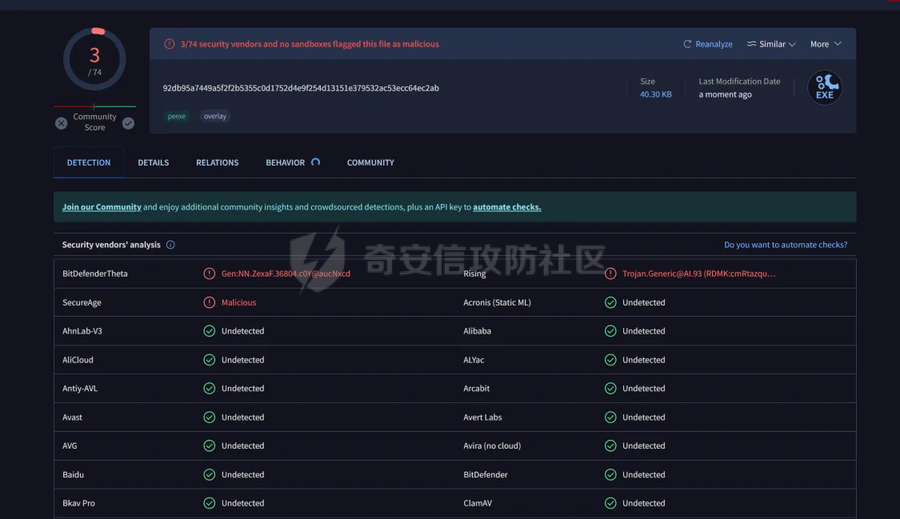The height and width of the screenshot is (519, 900).
Task: Click the detection score circular gauge
Action: (94, 59)
